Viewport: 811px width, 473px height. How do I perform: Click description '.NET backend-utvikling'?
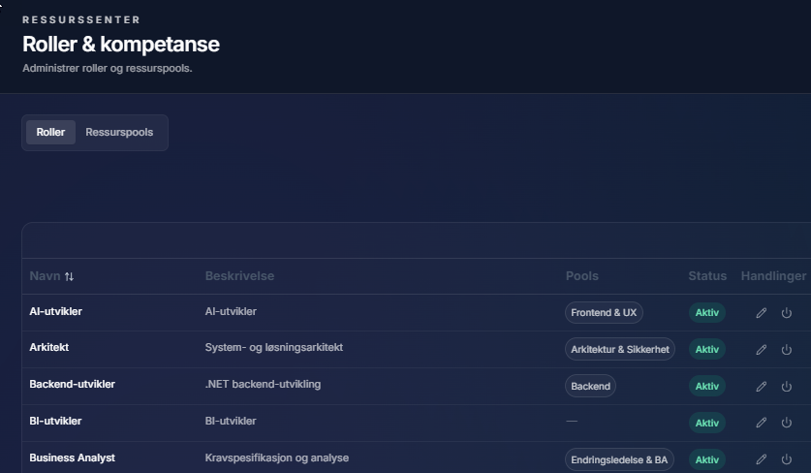(263, 384)
